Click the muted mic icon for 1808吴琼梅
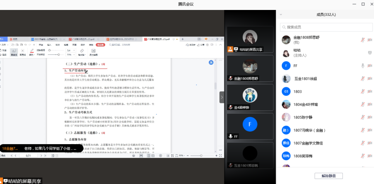Viewport: 374px width, 184px height. tap(363, 156)
